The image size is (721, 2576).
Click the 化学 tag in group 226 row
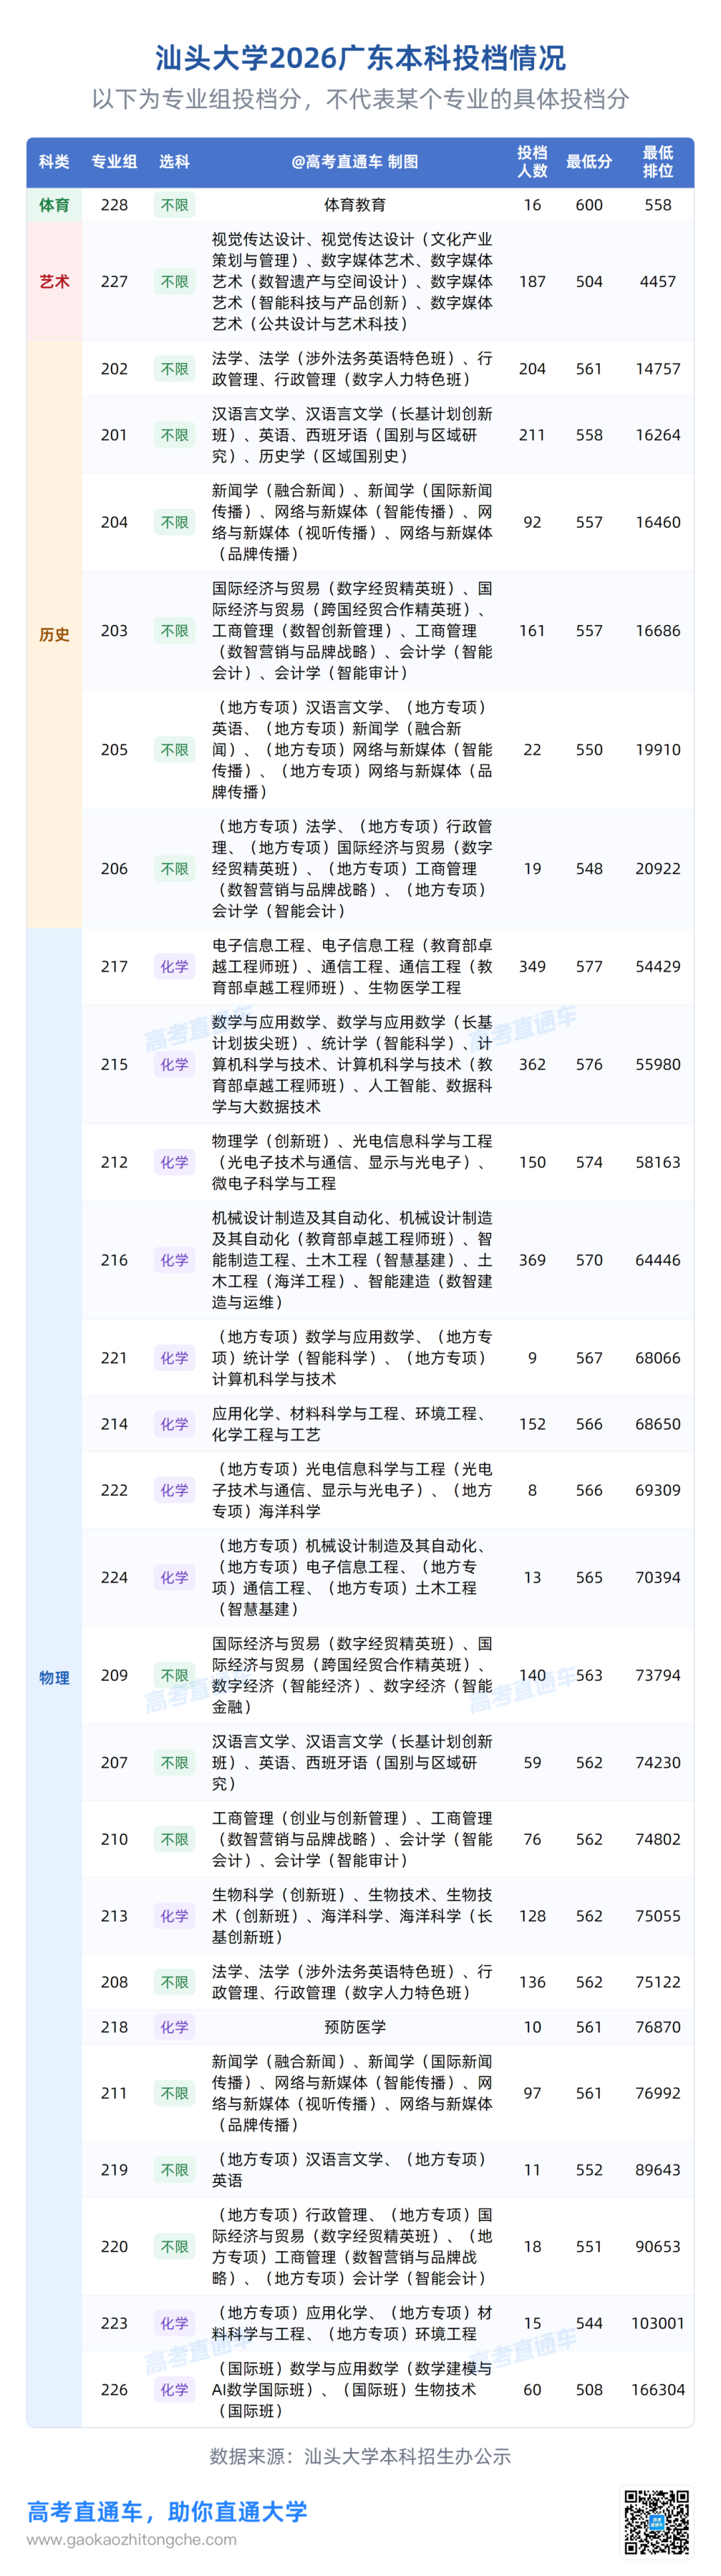174,2390
